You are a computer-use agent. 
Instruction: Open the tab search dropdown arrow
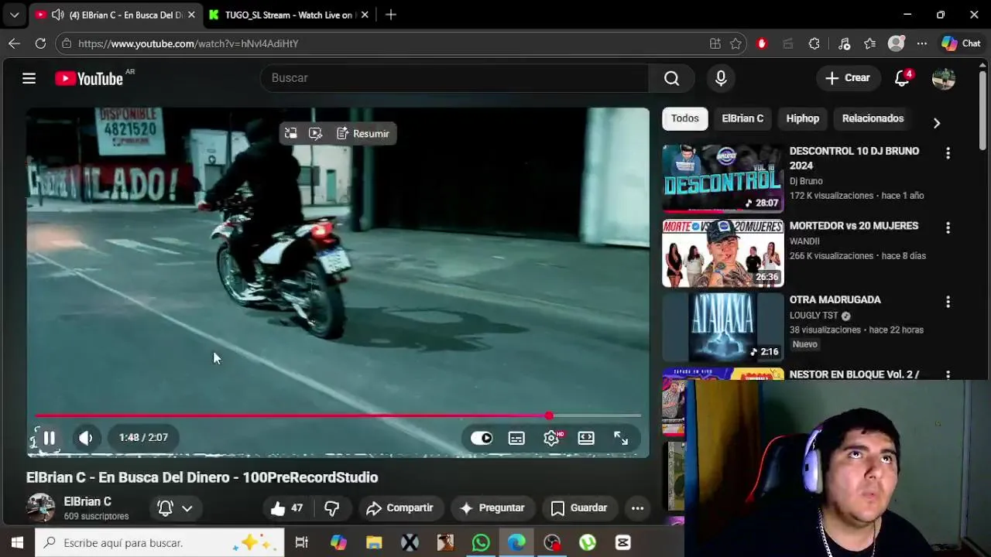(x=14, y=15)
